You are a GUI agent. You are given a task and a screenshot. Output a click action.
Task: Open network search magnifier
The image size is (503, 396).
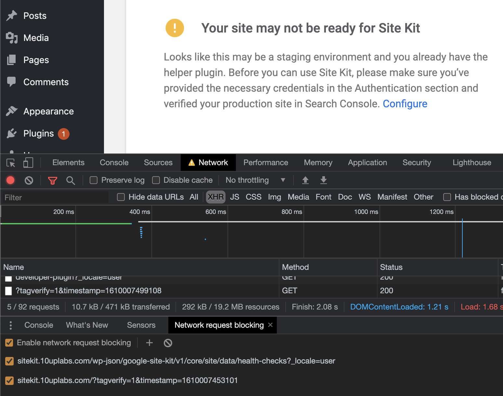point(71,180)
